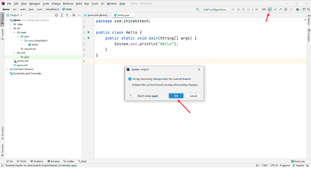The width and height of the screenshot is (311, 169).
Task: Click Collapse All icon in Project panel
Action: pyautogui.click(x=67, y=15)
